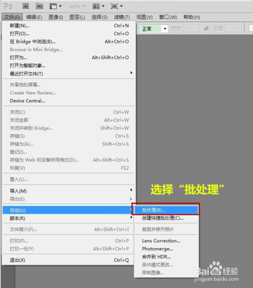The height and width of the screenshot is (288, 253).
Task: Select 文件简介(F)... menu entry
Action: (69, 229)
